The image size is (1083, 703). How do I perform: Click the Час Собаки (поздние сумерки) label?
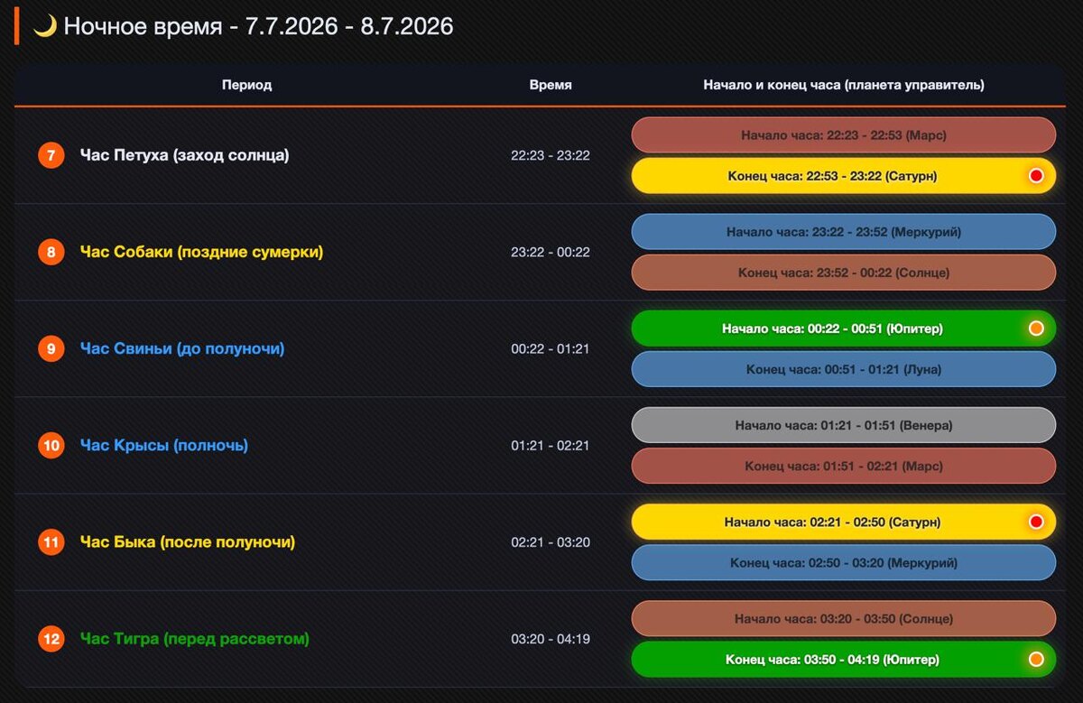point(201,252)
